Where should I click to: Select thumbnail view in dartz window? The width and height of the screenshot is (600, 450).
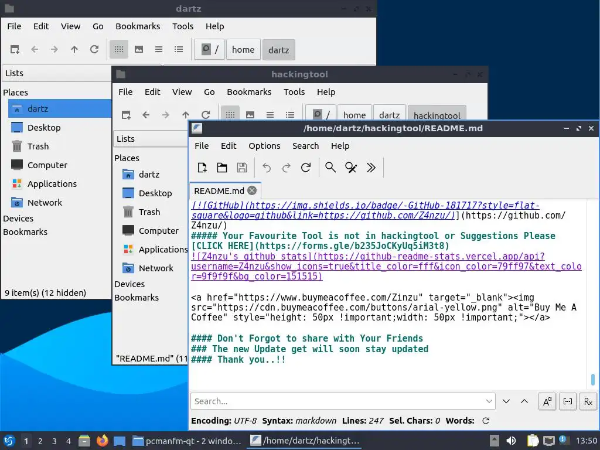[139, 49]
